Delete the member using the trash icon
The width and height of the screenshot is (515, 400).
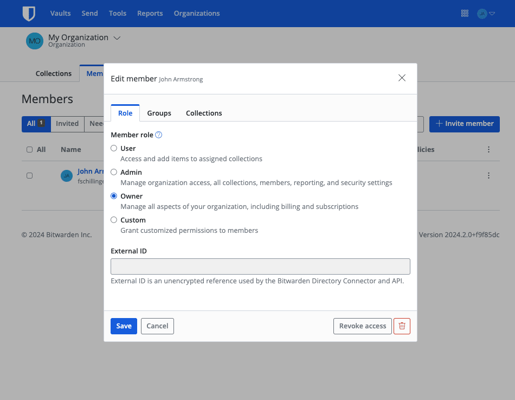pyautogui.click(x=402, y=326)
